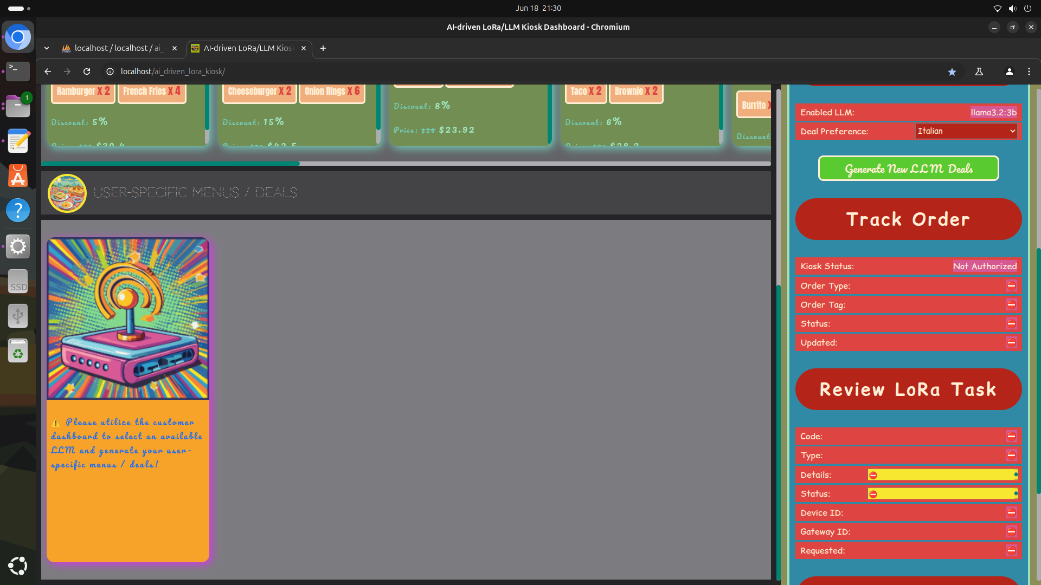This screenshot has width=1041, height=585.
Task: Expand the tab search chevron
Action: tap(47, 48)
